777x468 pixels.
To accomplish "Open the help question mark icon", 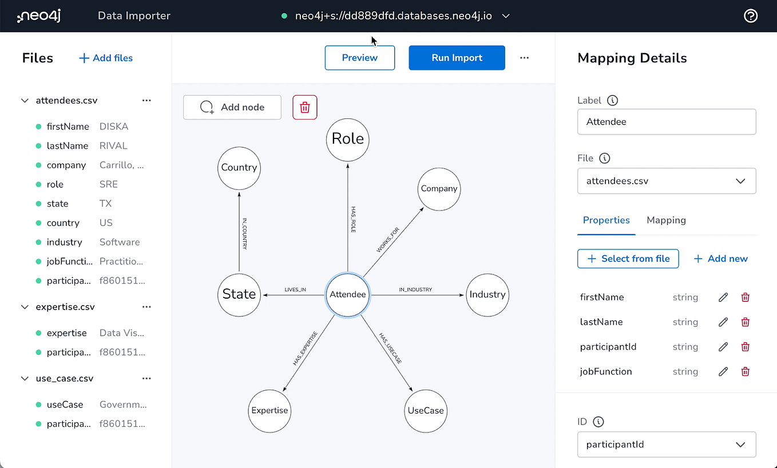I will pyautogui.click(x=751, y=15).
